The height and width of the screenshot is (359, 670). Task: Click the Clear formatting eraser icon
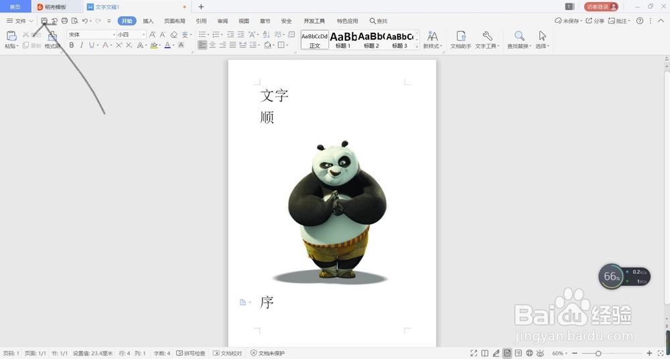(174, 35)
